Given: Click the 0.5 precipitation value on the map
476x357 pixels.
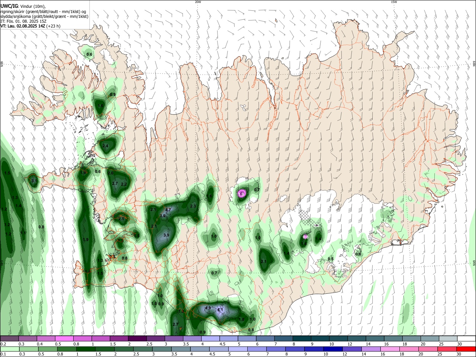Looking at the screenshot, I should (x=331, y=259).
